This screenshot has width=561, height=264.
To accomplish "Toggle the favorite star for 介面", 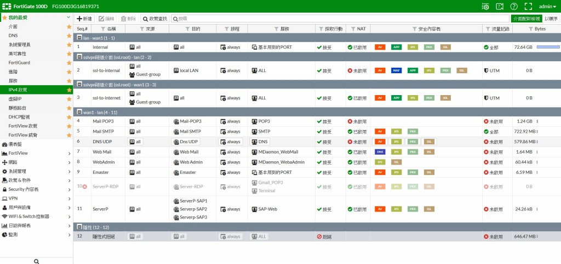I will point(69,27).
